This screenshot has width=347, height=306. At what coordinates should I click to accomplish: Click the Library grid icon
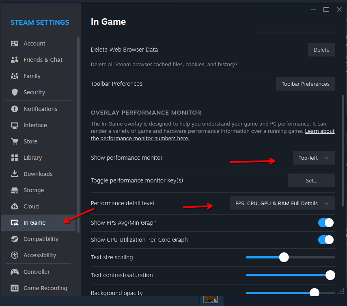tap(15, 158)
